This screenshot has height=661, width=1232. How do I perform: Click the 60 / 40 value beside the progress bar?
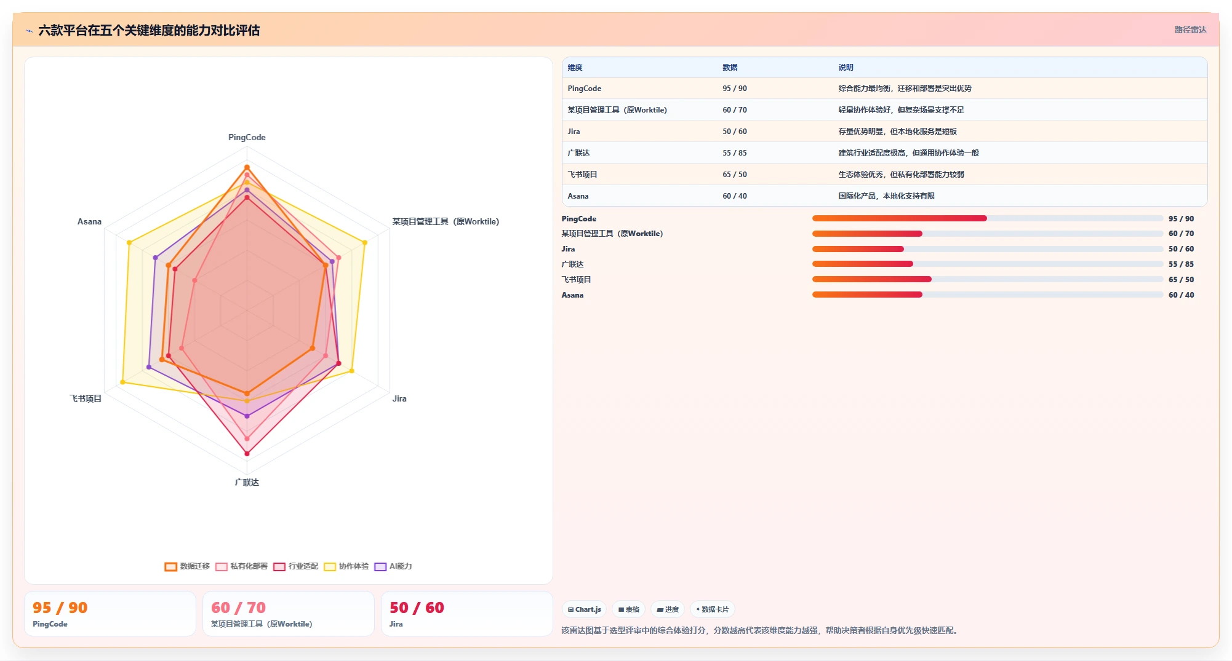(x=1181, y=295)
